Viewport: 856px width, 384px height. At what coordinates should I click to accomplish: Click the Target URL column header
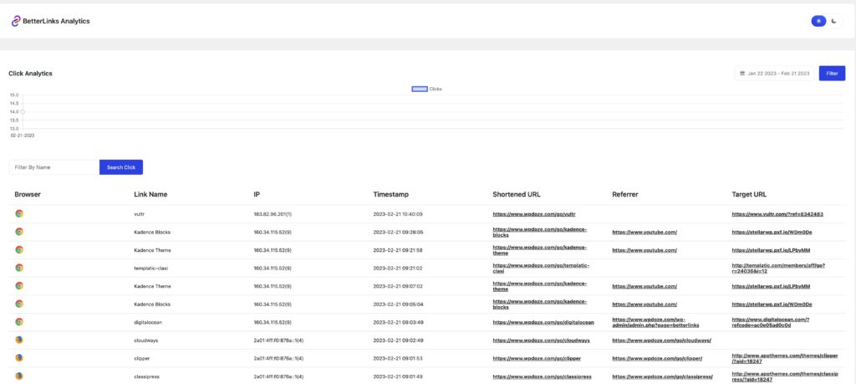749,194
